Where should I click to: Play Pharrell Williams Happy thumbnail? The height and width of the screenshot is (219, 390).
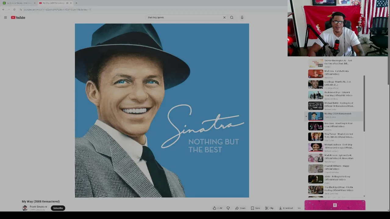[316, 169]
